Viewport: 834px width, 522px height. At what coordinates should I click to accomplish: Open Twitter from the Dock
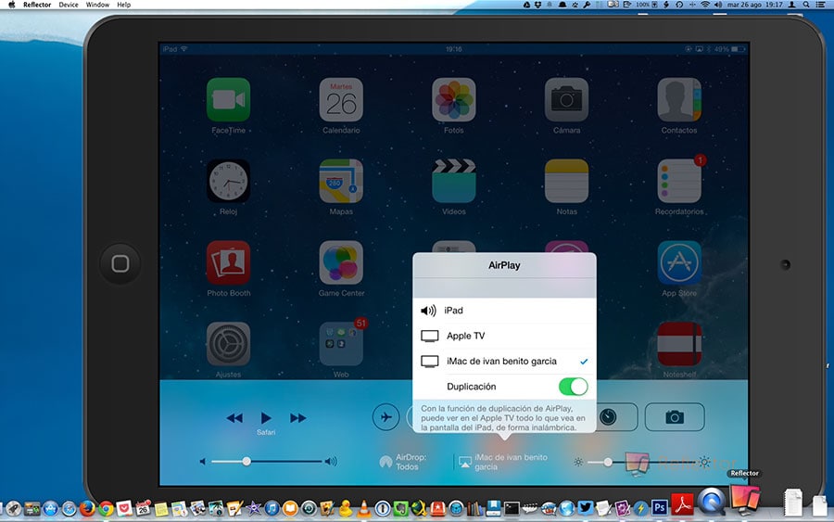586,508
